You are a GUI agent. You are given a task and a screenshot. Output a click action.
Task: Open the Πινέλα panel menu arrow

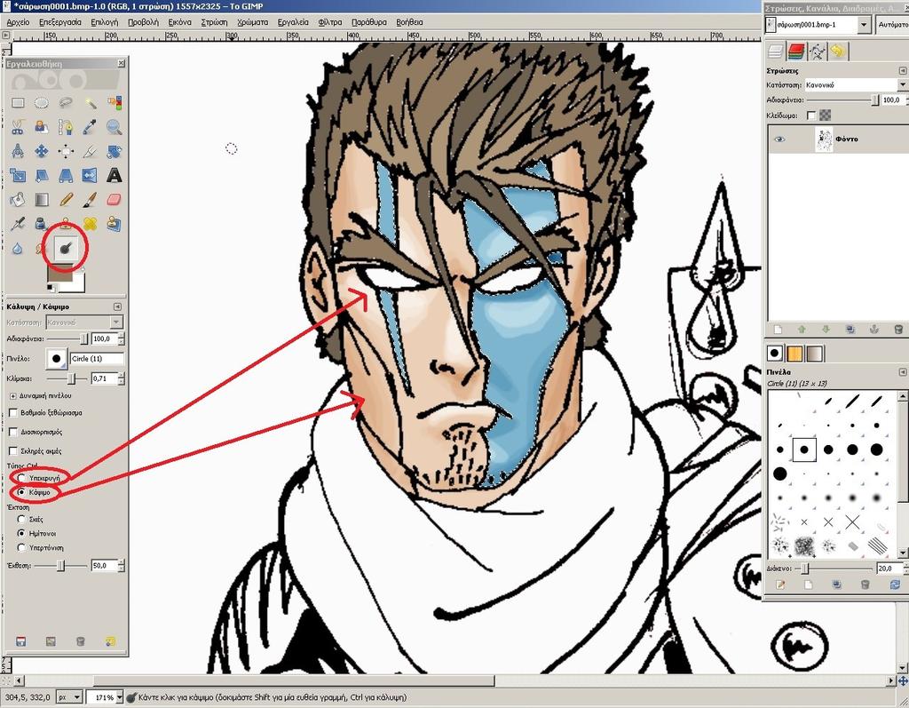[903, 371]
